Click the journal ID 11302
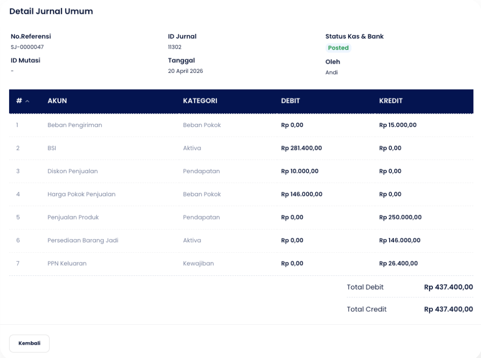This screenshot has height=358, width=481. click(x=175, y=47)
